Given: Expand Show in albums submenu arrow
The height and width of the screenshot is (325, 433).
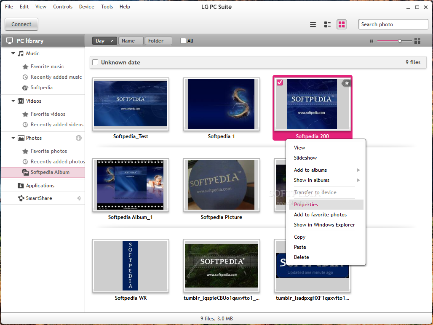Looking at the screenshot, I should tap(358, 180).
